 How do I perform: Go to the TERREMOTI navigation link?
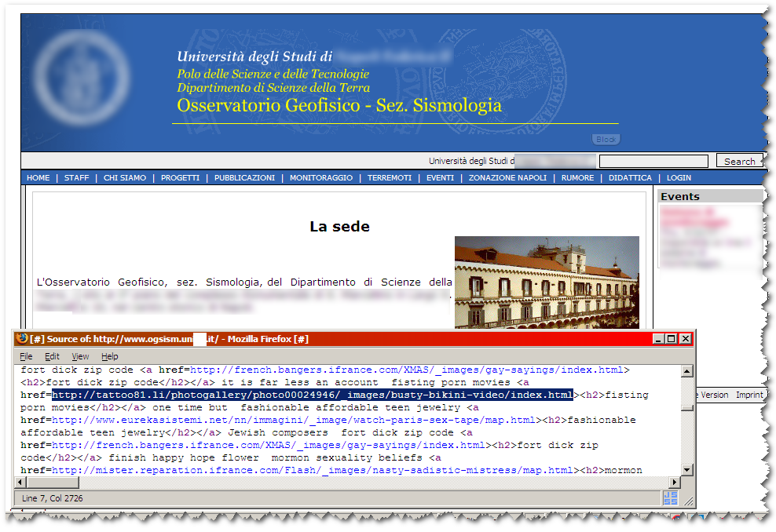[390, 178]
